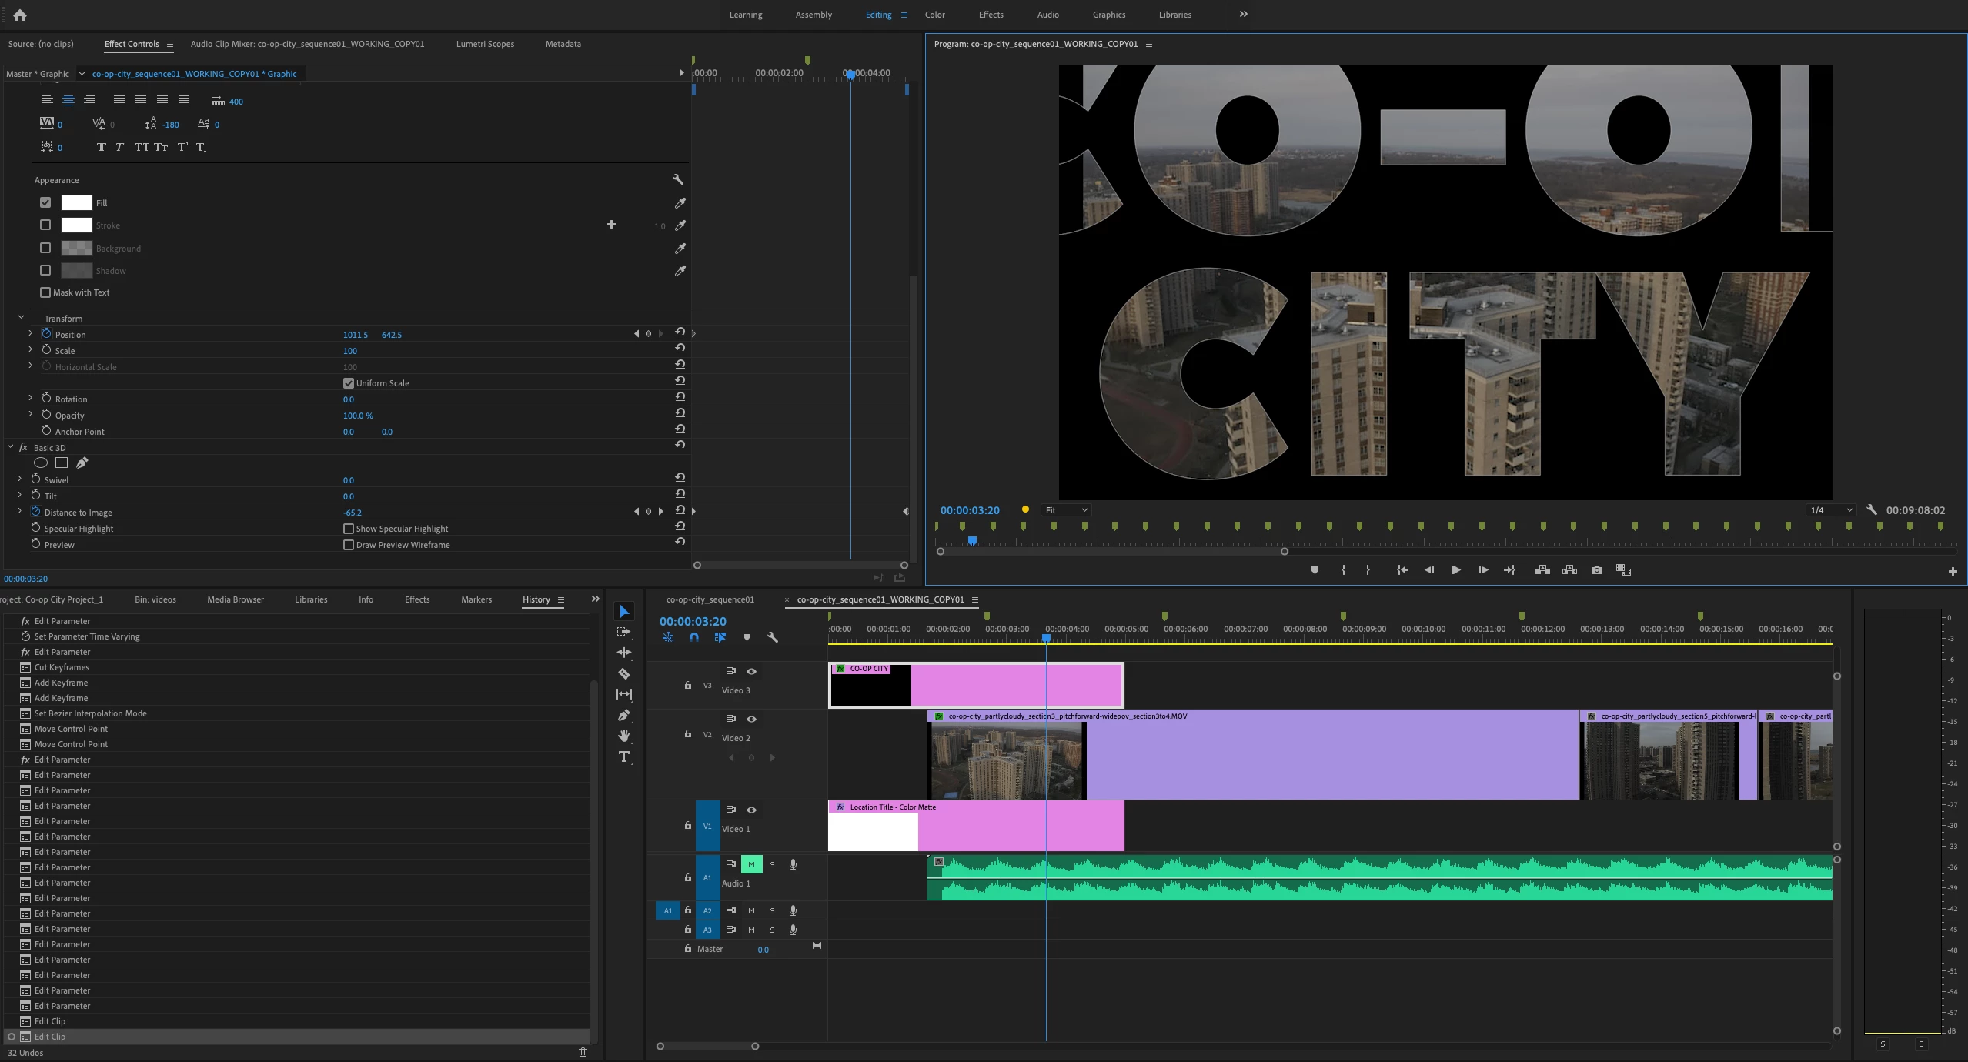Select Set Bezier Interpolation Mode history state

(x=90, y=713)
